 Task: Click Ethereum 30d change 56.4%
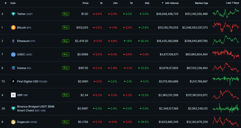[143, 41]
